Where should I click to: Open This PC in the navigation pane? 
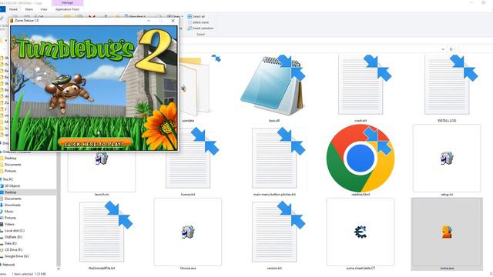click(8, 179)
